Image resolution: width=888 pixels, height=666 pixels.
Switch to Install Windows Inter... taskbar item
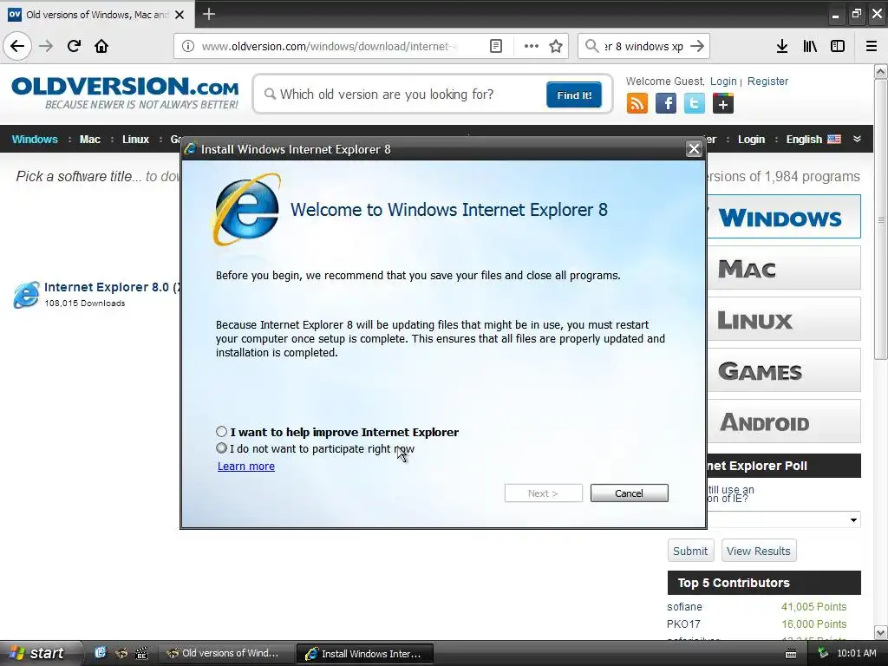365,654
